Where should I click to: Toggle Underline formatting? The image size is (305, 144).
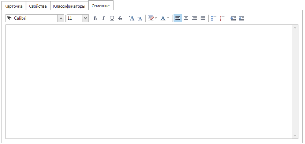[112, 18]
